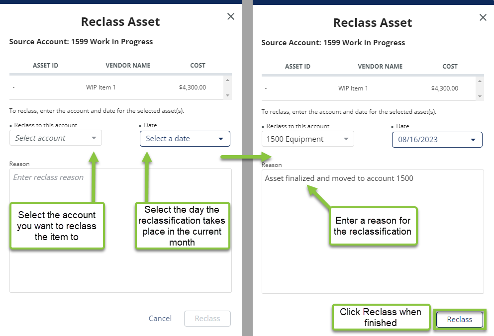The width and height of the screenshot is (494, 336).
Task: Open the Select a date picker
Action: pos(185,139)
